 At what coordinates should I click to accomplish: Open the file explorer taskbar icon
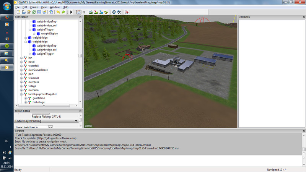tap(7, 53)
